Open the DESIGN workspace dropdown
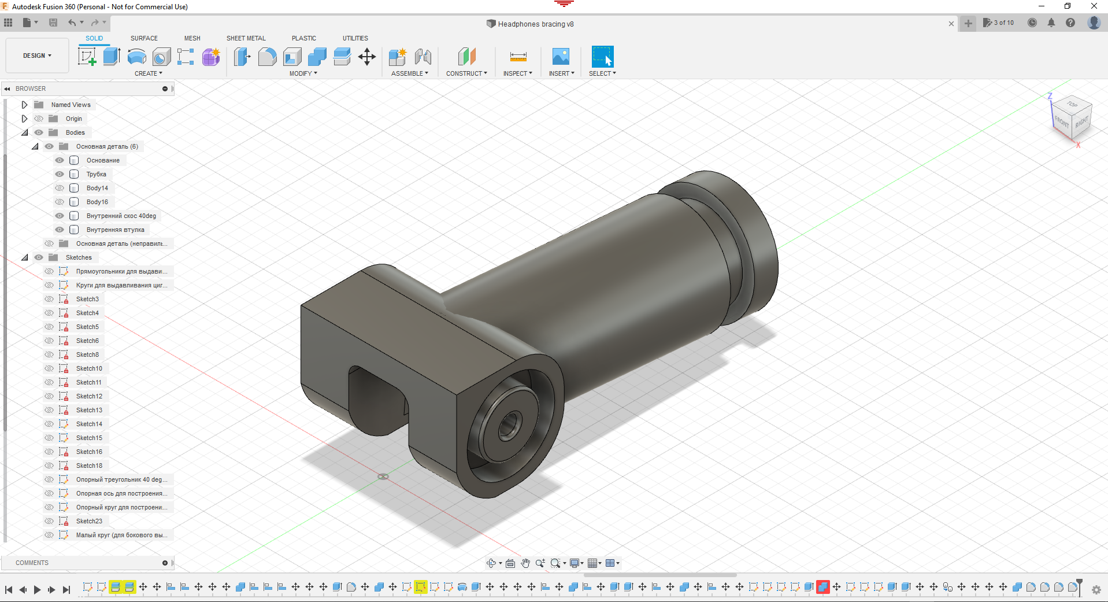Screen dimensions: 1108x602 point(38,56)
